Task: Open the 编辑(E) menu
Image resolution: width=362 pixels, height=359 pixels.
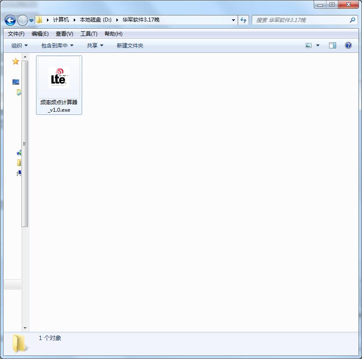Action: pos(40,34)
